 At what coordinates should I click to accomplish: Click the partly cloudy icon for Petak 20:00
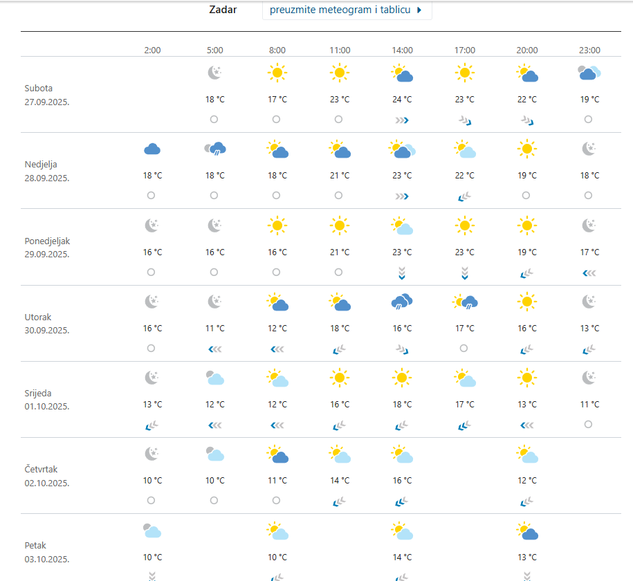(x=527, y=531)
